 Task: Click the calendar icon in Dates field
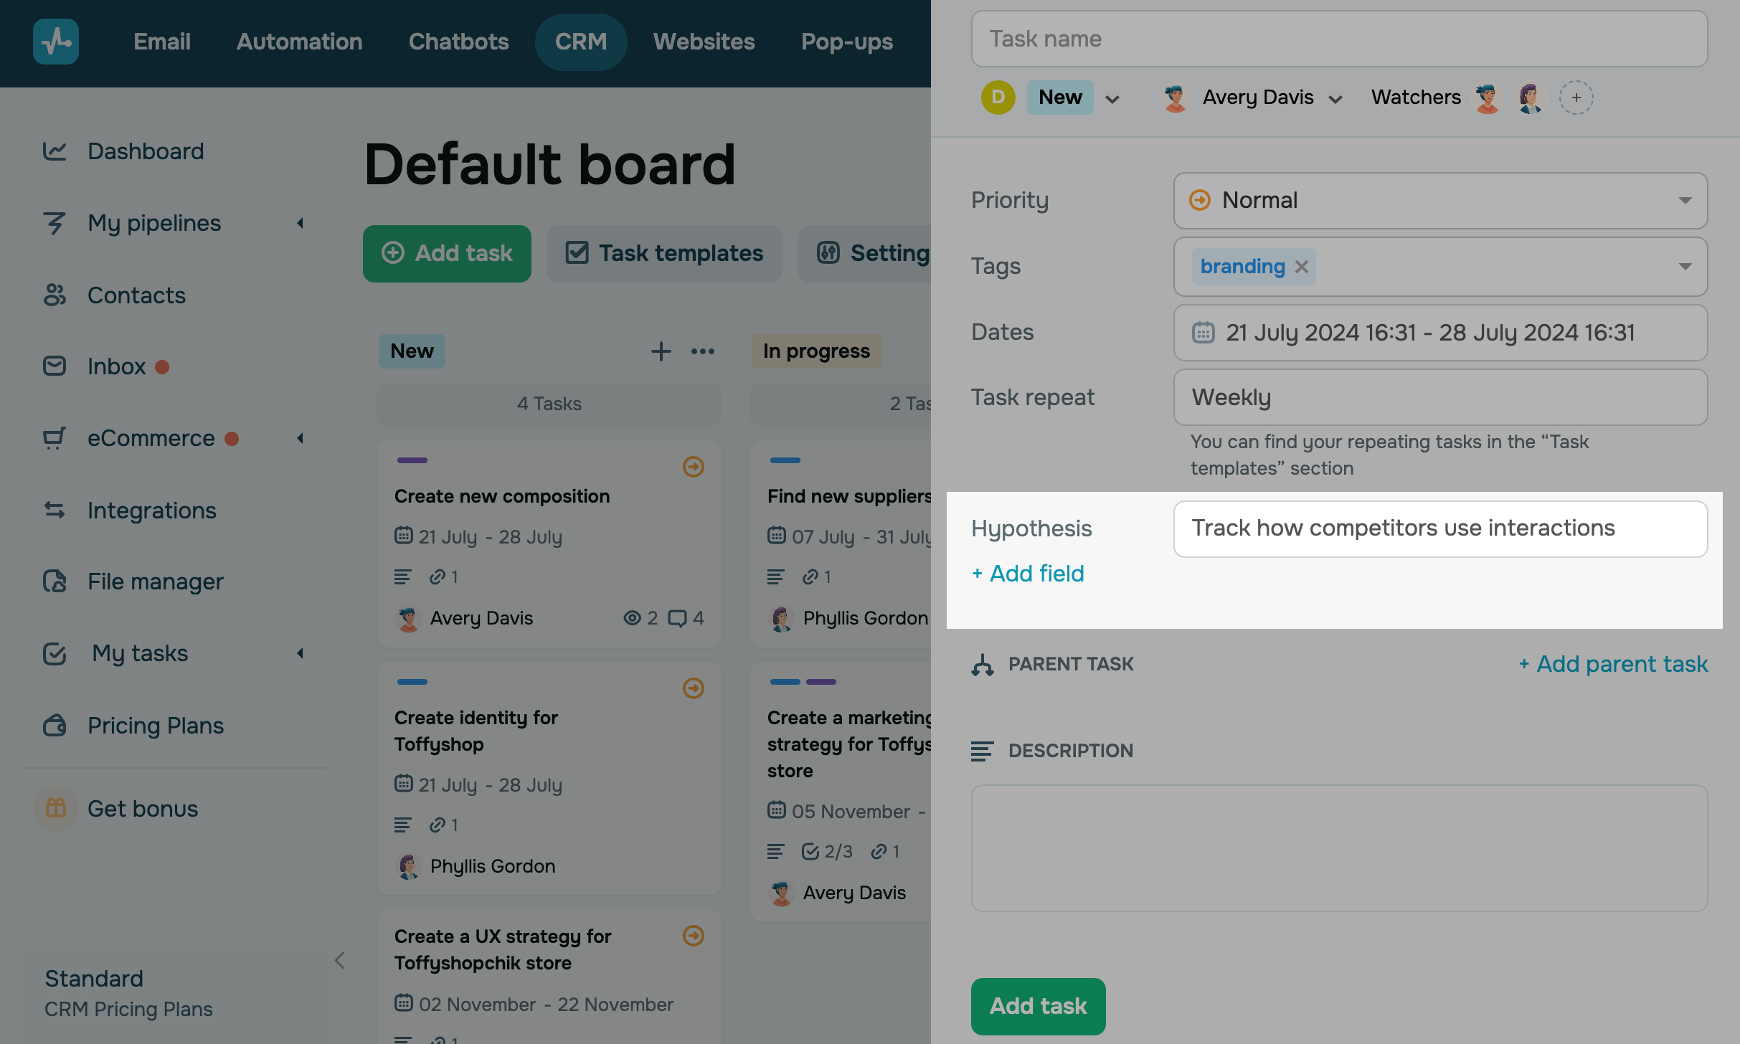point(1203,333)
